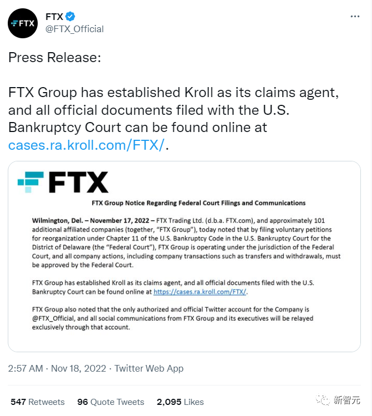Open the FTX display name
The height and width of the screenshot is (416, 372).
pyautogui.click(x=54, y=17)
